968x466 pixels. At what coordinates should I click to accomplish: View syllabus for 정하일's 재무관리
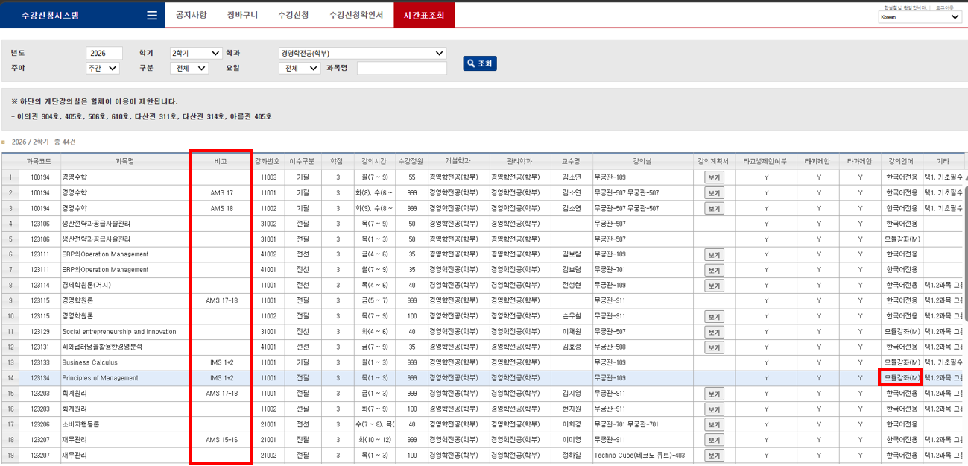pyautogui.click(x=714, y=455)
